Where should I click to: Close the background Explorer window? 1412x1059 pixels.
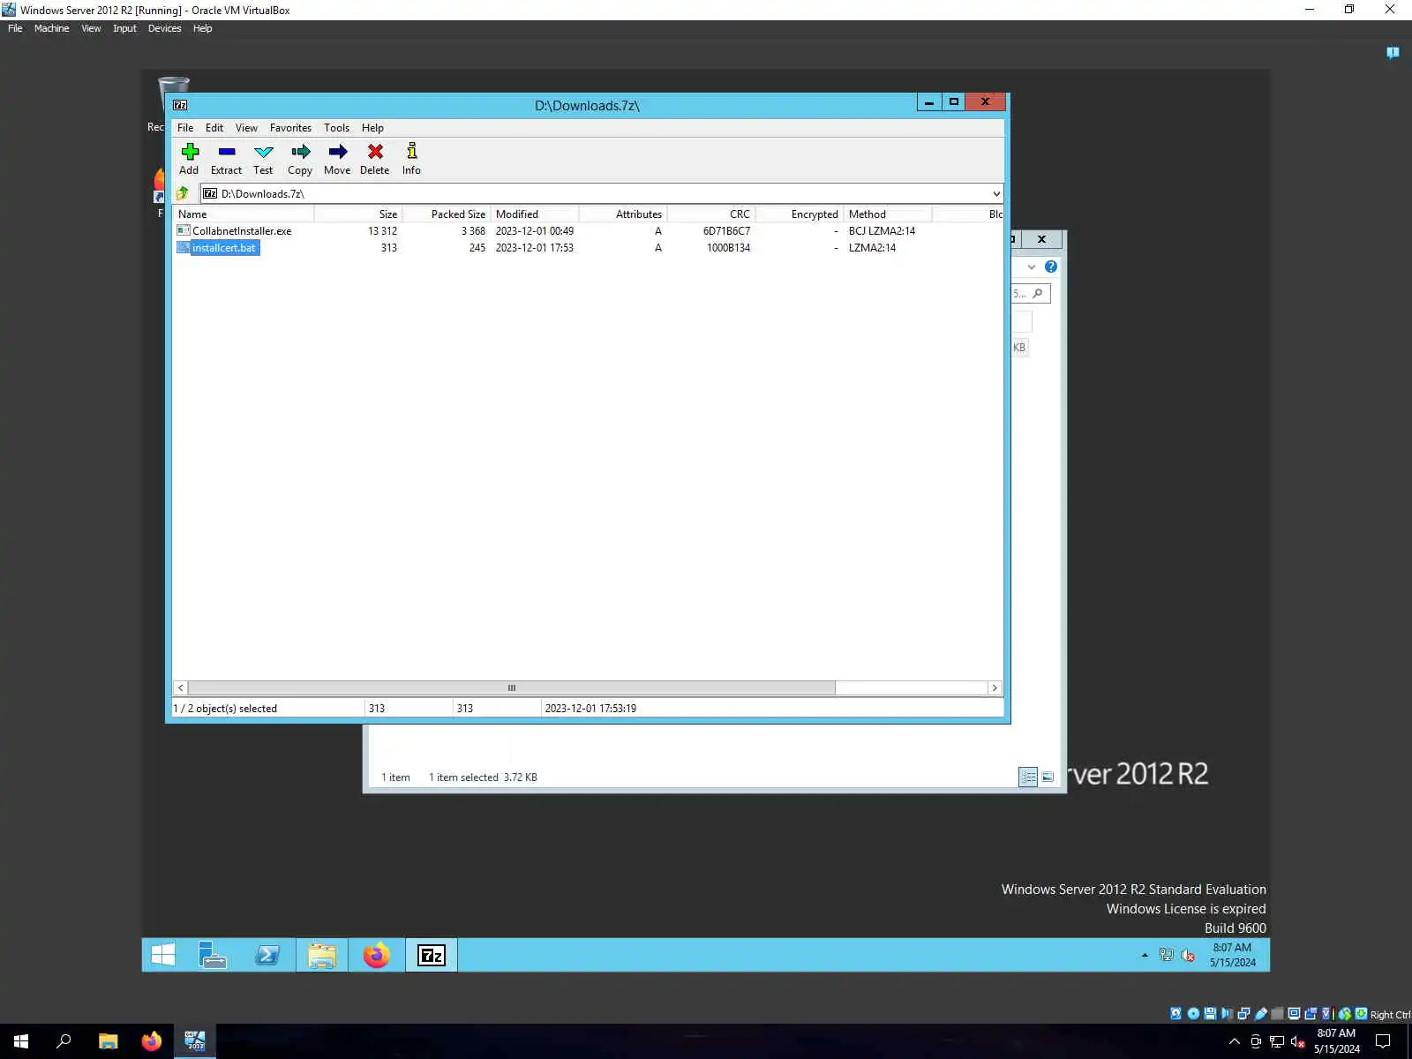(1041, 239)
